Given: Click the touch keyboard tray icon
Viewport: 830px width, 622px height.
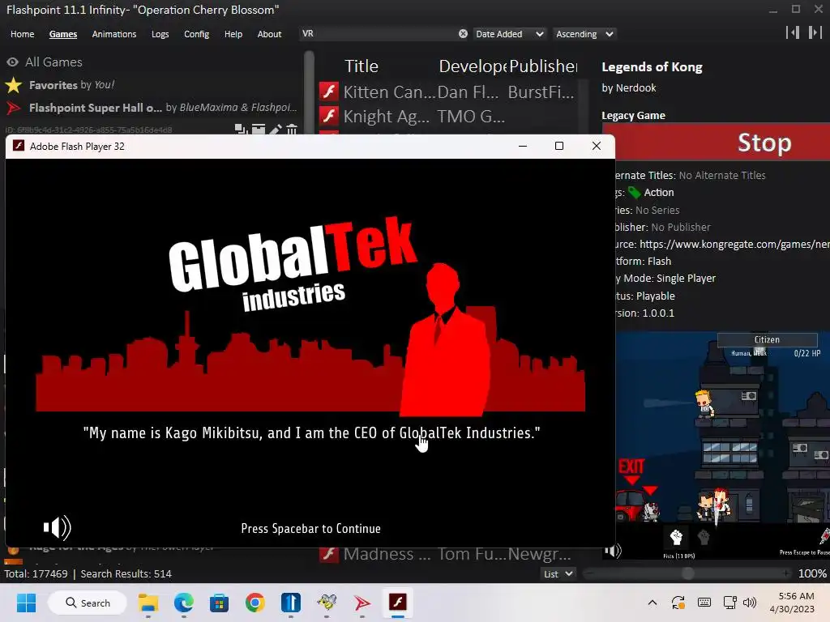Looking at the screenshot, I should [x=704, y=603].
